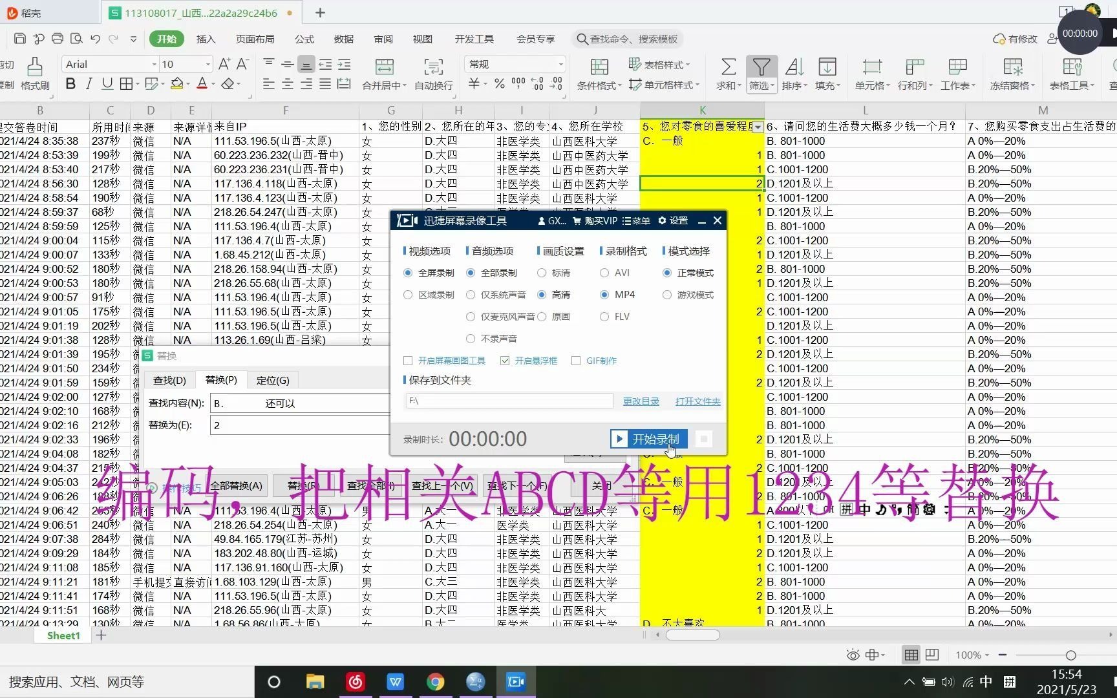Open the filter dropdown on column K header
1117x698 pixels.
tap(757, 127)
